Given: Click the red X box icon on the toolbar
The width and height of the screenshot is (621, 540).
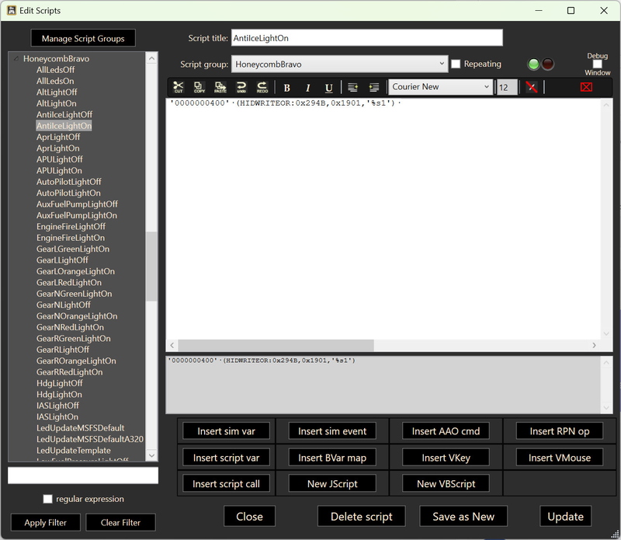Looking at the screenshot, I should tap(588, 87).
